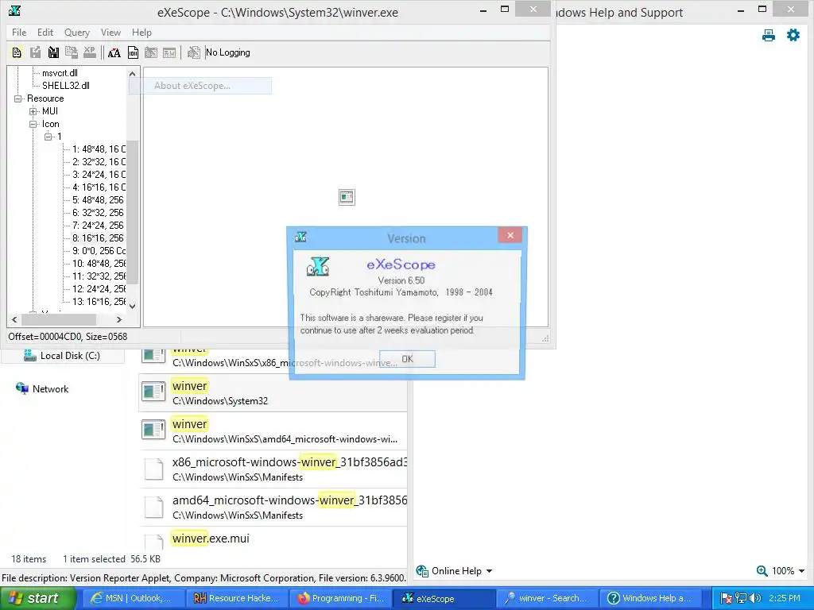Click tree horizontal scroll right arrow
The width and height of the screenshot is (814, 610).
[119, 319]
